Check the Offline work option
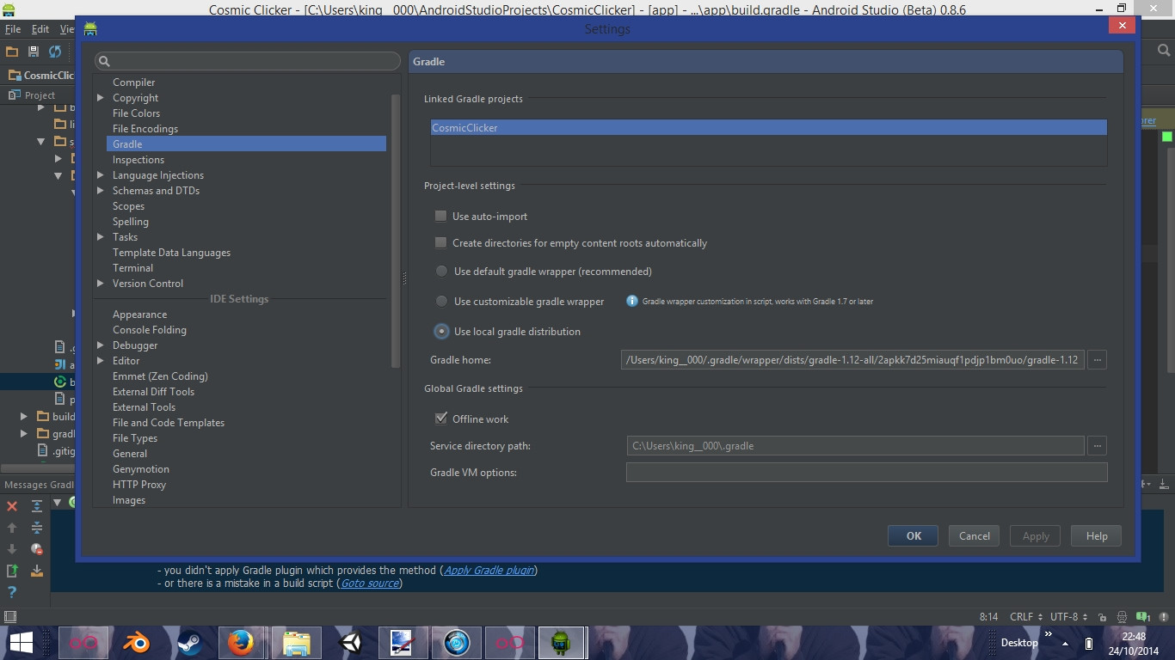1175x660 pixels. [x=441, y=419]
